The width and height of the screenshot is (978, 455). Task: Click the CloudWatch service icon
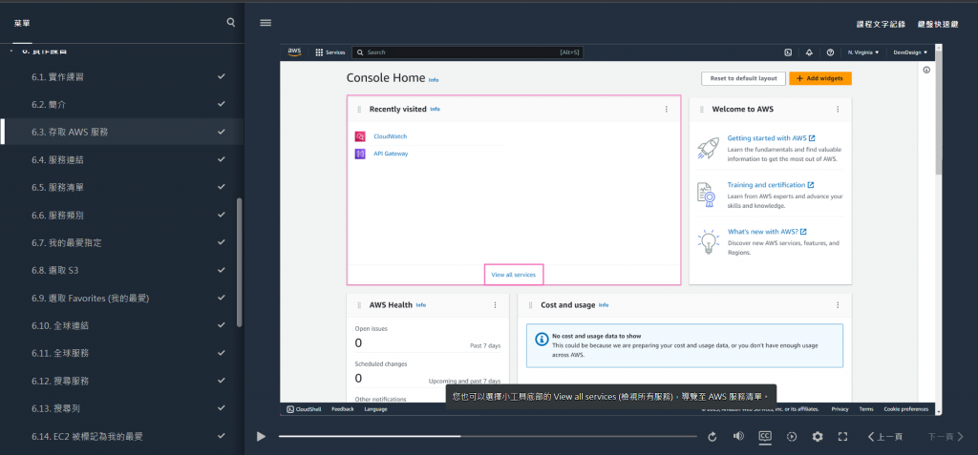click(360, 136)
